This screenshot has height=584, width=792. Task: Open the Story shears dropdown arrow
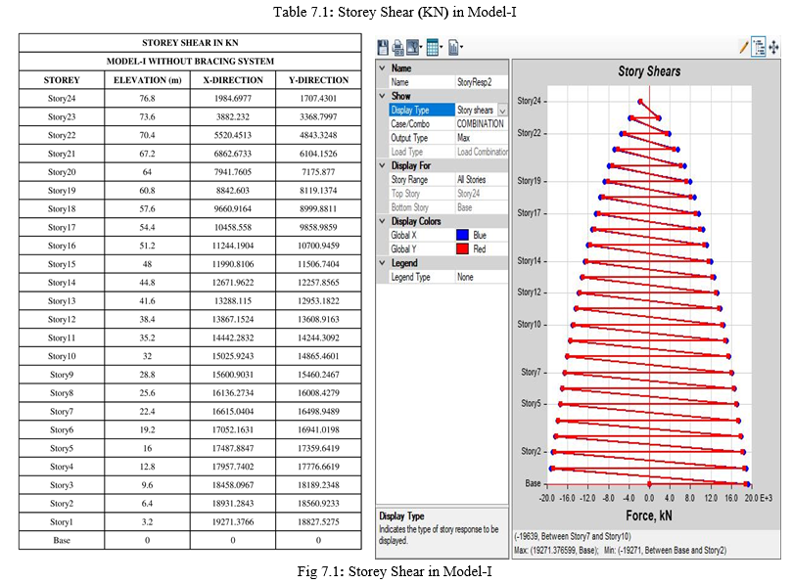tap(502, 110)
